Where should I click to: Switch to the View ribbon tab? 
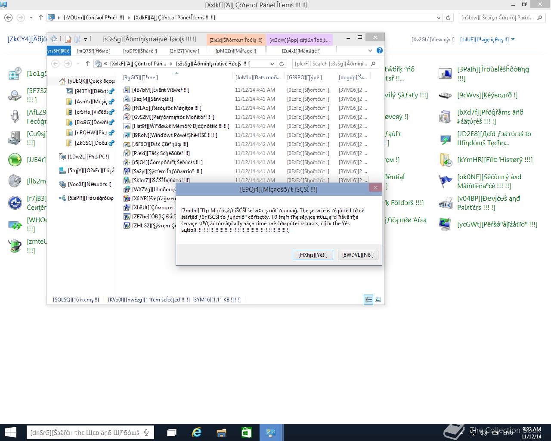(x=184, y=51)
